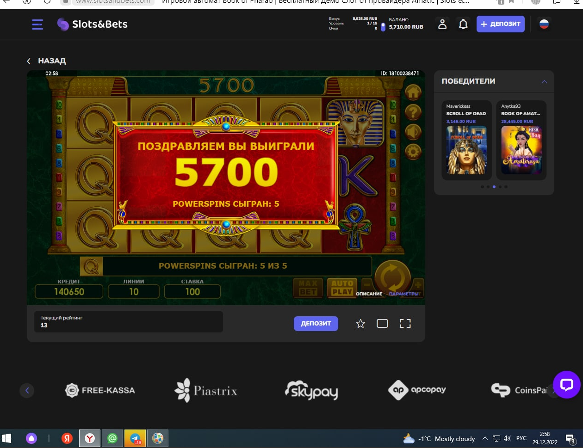Click the ДЕПОЗИТ button in the header
Image resolution: width=583 pixels, height=448 pixels.
[x=500, y=24]
